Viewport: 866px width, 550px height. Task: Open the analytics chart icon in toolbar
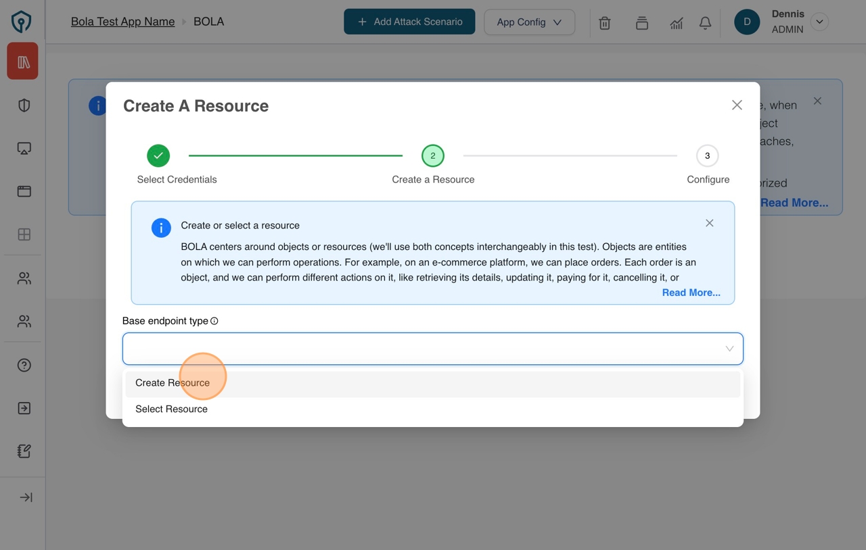(676, 23)
